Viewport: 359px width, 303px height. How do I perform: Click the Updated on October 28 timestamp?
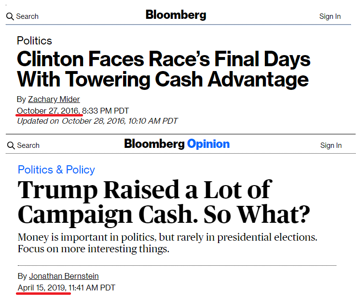pyautogui.click(x=97, y=121)
